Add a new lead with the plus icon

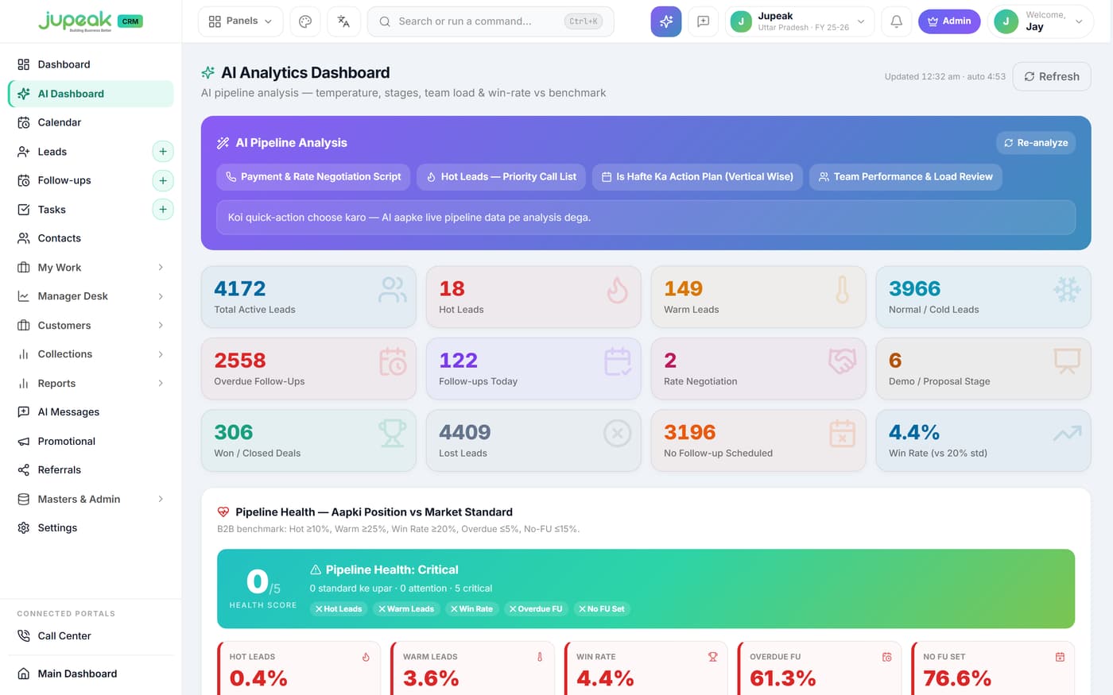click(163, 151)
